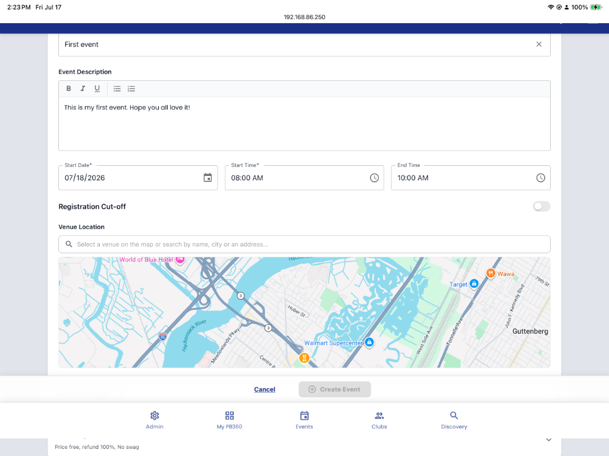Open the Discovery tab
The width and height of the screenshot is (609, 456).
tap(454, 420)
